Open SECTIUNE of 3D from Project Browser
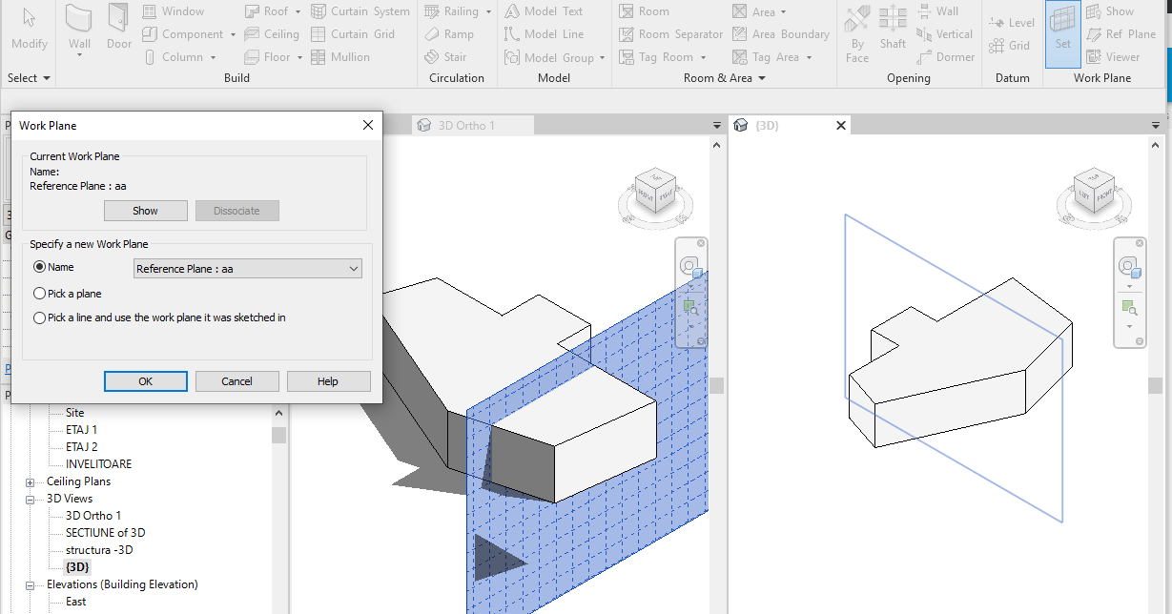Screen dimensions: 1172x614 point(106,532)
